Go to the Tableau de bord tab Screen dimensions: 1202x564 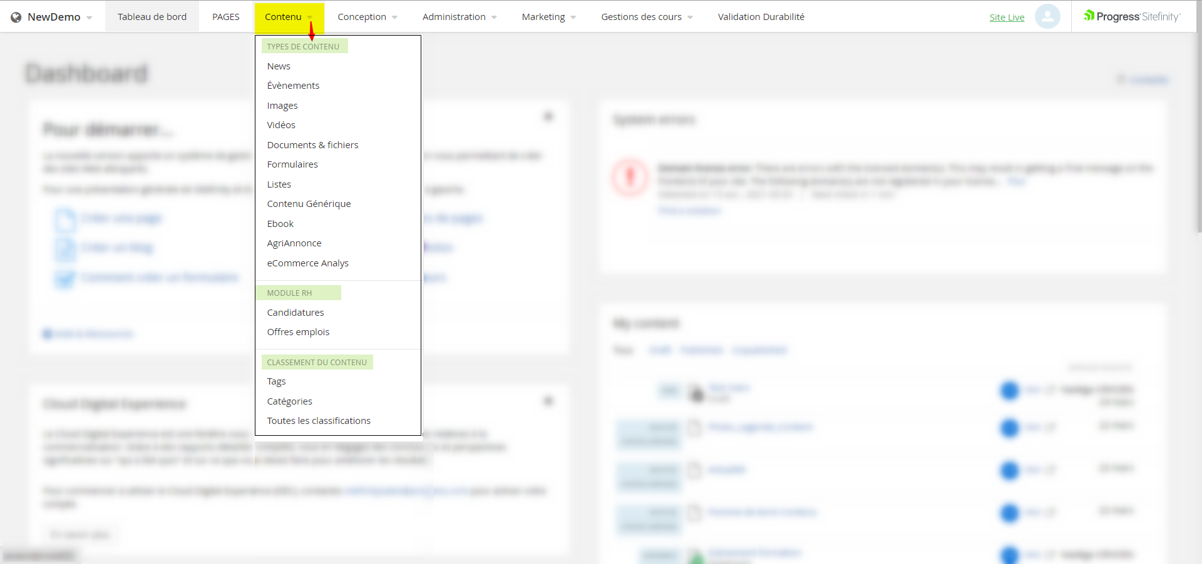(x=152, y=17)
